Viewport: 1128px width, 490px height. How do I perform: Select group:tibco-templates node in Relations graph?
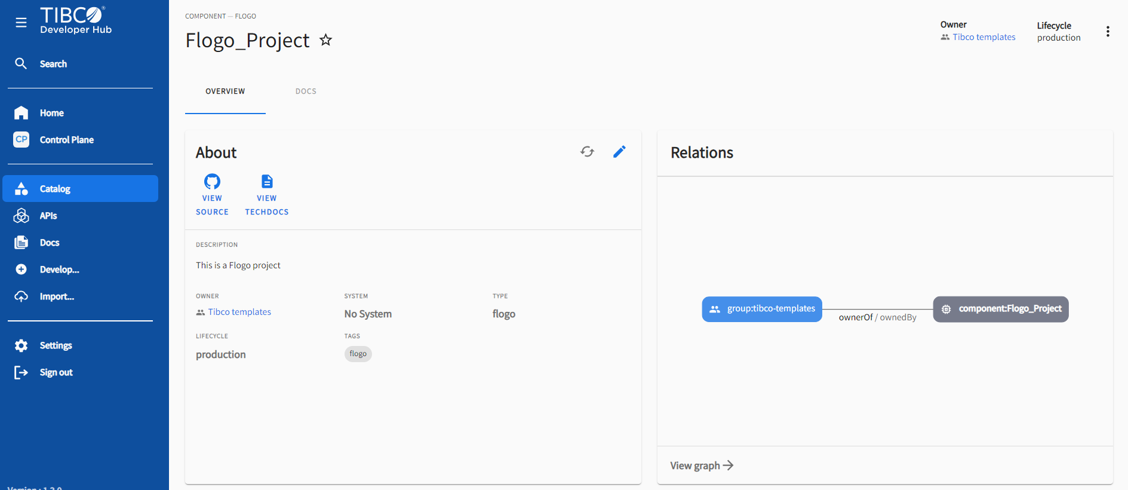tap(762, 309)
